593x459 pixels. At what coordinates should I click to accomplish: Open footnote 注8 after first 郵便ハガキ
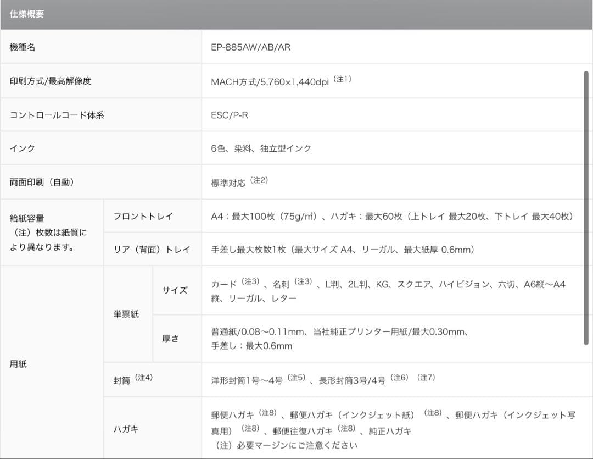(268, 412)
